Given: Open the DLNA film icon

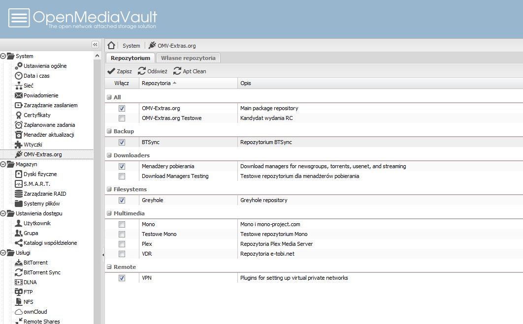Looking at the screenshot, I should click(x=19, y=282).
